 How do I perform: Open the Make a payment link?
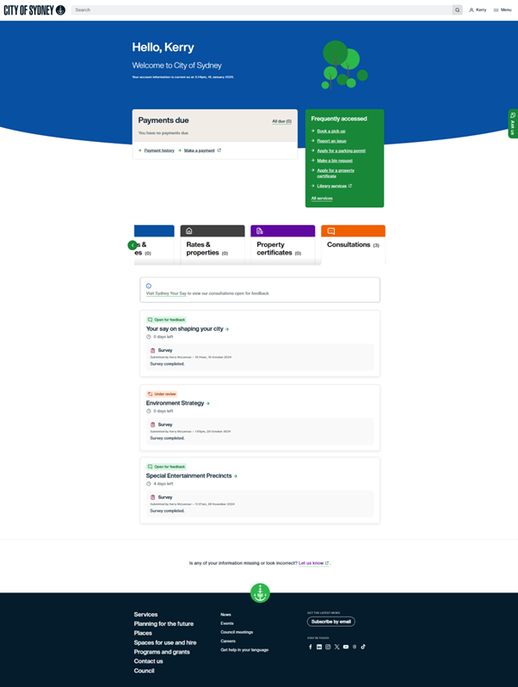pyautogui.click(x=200, y=150)
